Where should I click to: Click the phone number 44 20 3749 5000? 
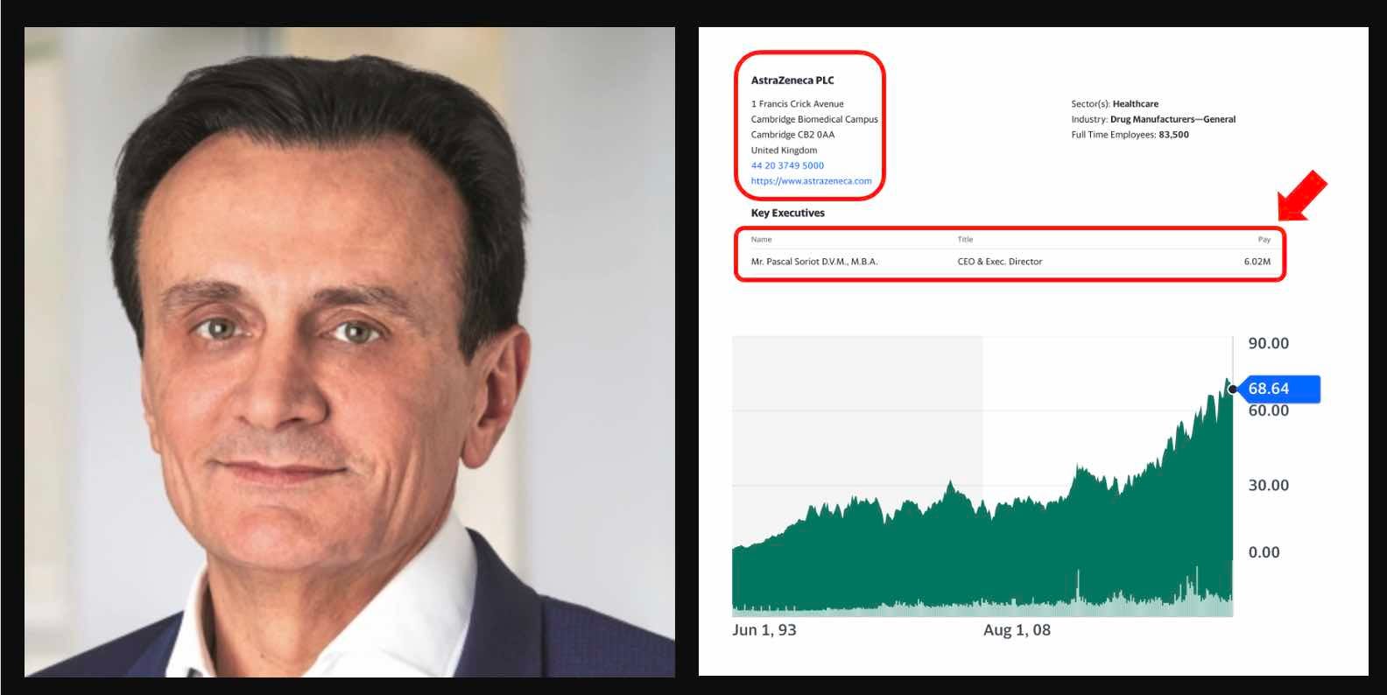click(787, 165)
